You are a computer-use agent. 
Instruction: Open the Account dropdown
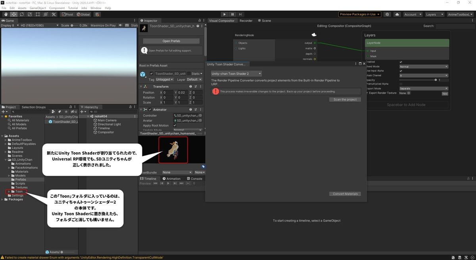coord(412,14)
